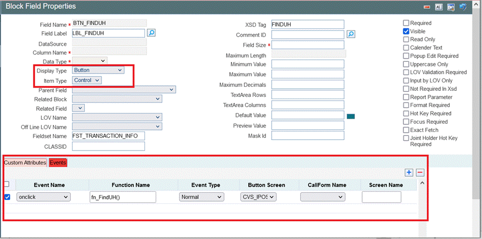Click the Comment ID input field
Image resolution: width=482 pixels, height=239 pixels.
308,35
